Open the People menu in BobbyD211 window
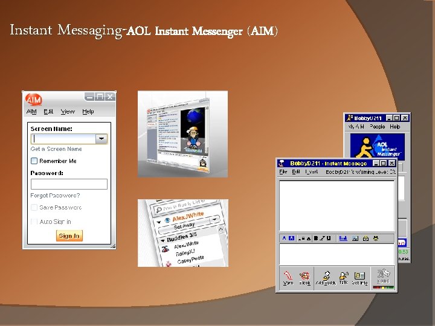Viewport: 435px width, 326px height. pyautogui.click(x=377, y=127)
